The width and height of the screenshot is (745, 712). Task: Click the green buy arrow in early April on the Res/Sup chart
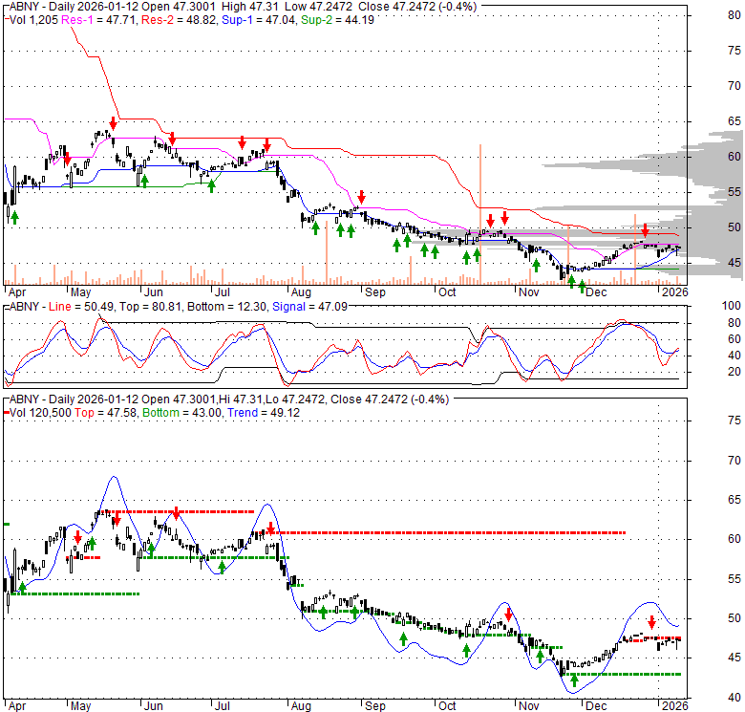tap(14, 218)
